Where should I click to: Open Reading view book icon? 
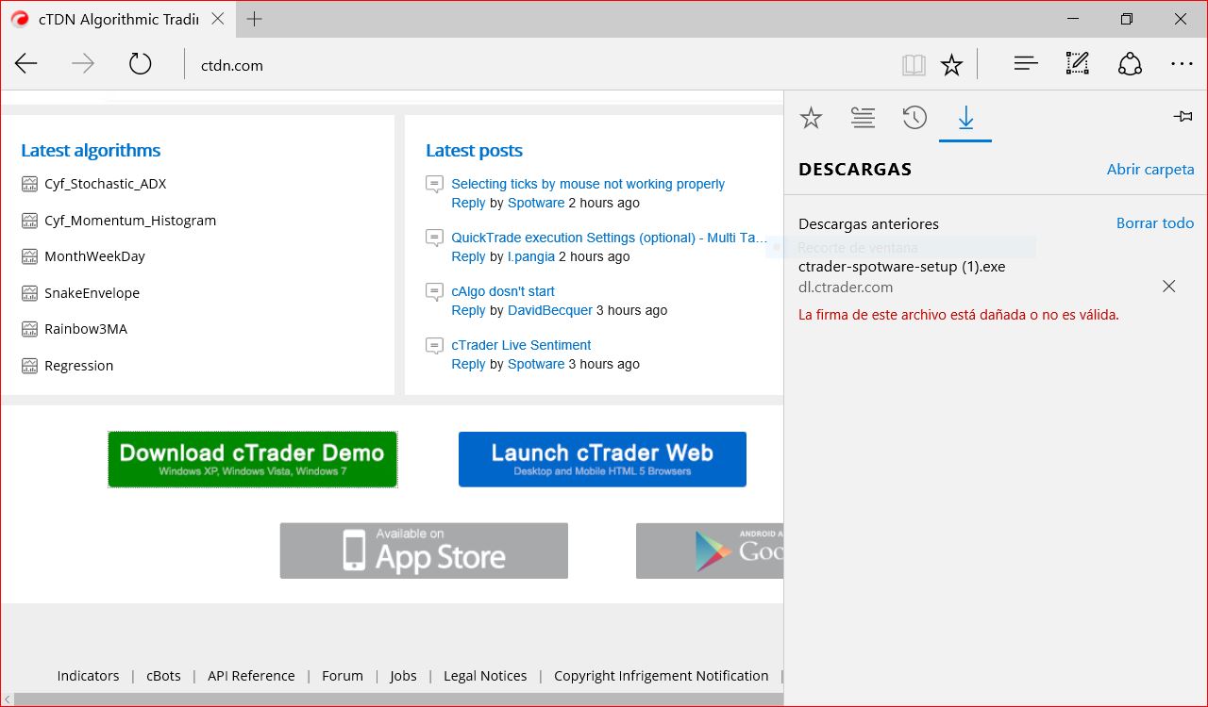(913, 64)
